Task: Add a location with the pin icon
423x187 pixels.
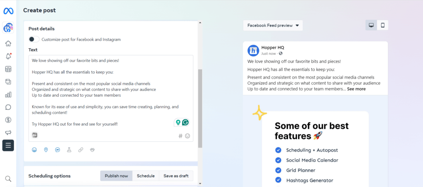Action: click(x=46, y=150)
